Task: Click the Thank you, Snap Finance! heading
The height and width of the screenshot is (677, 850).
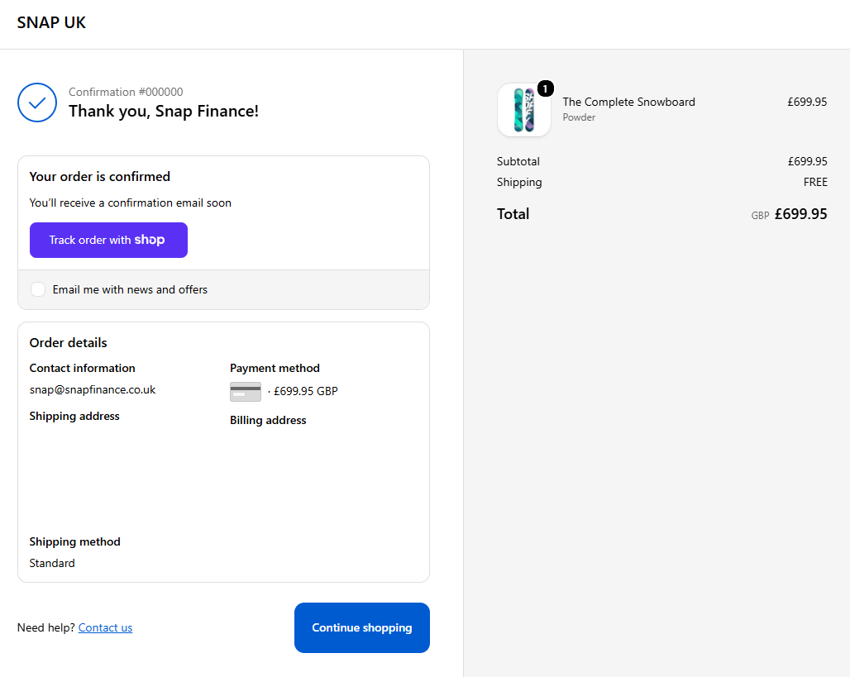Action: [164, 111]
